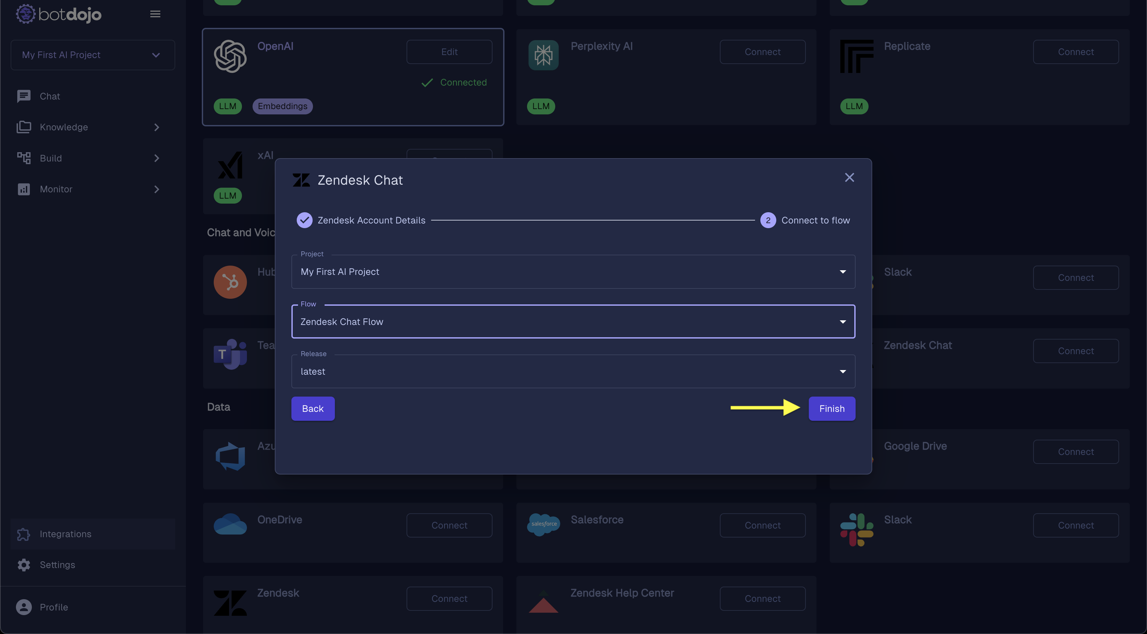
Task: Open the Release dropdown showing latest
Action: tap(573, 371)
